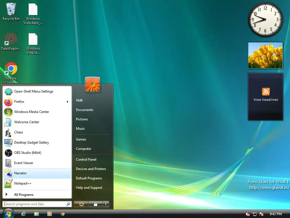
Task: Click the RSS feed gadget icon
Action: 266,92
